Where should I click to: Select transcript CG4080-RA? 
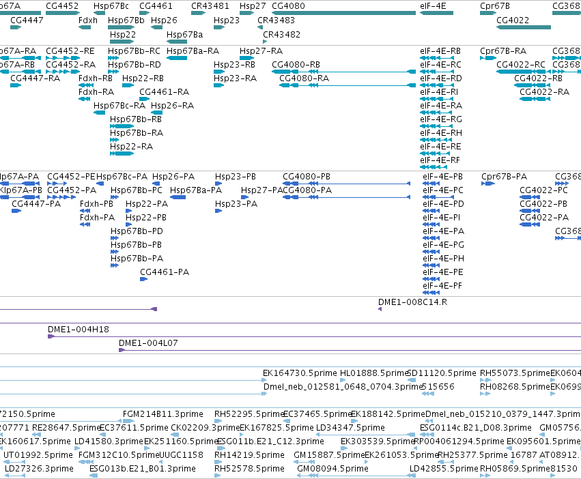pos(304,78)
